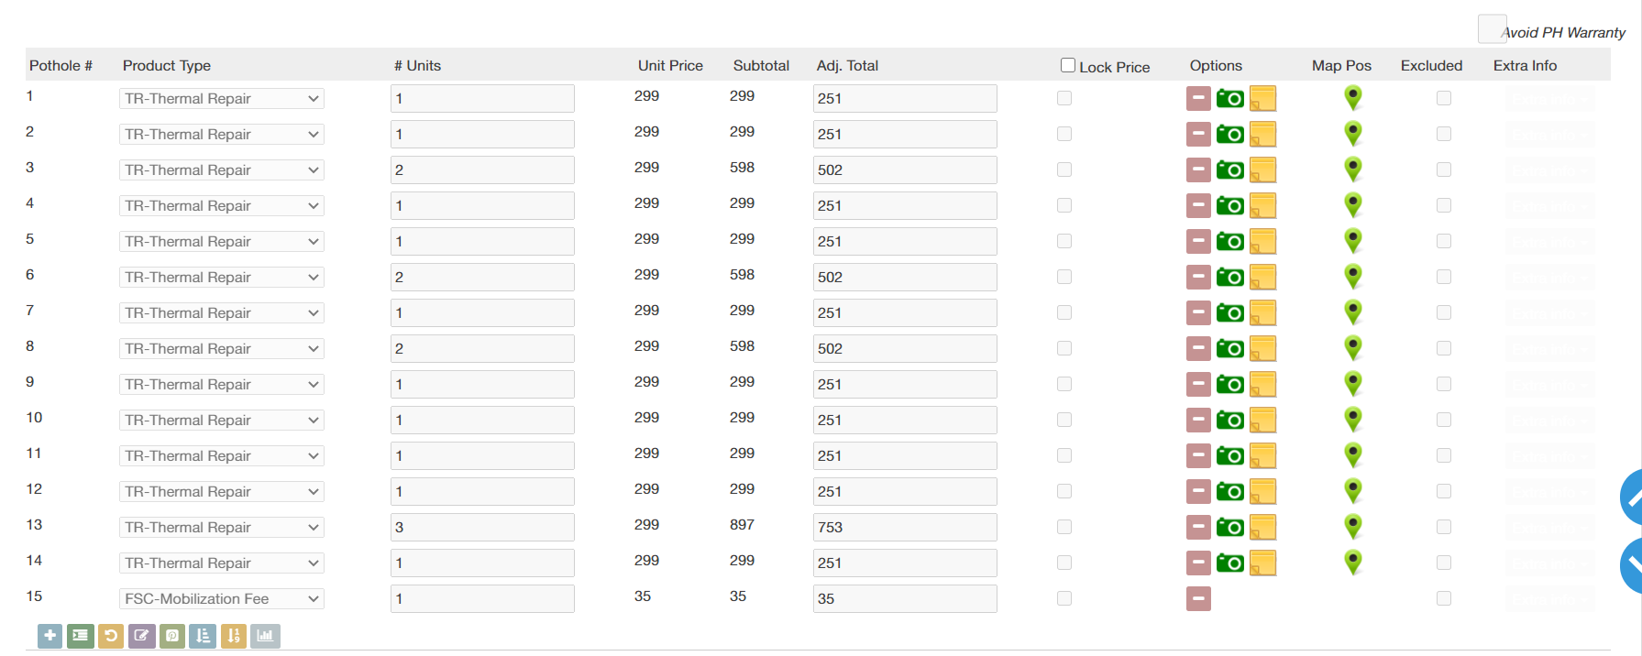Check the Excluded box for pothole 5

pyautogui.click(x=1444, y=241)
